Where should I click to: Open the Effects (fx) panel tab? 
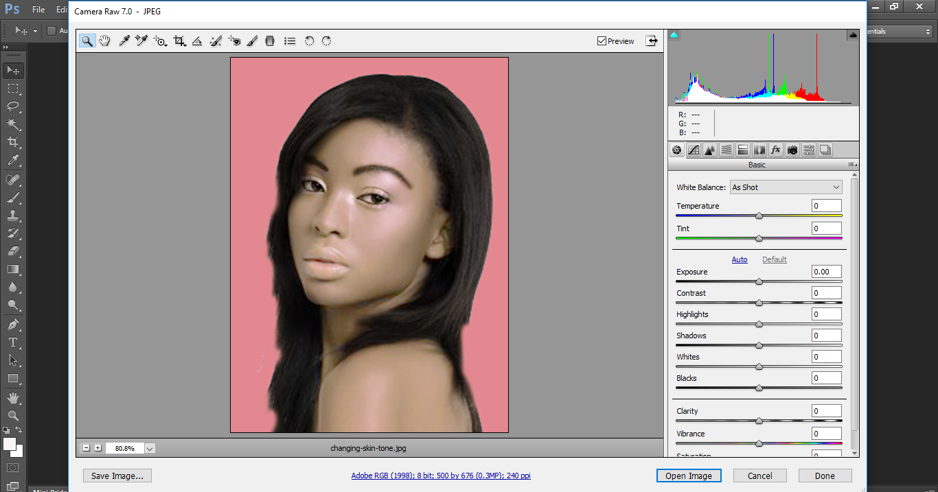(776, 150)
